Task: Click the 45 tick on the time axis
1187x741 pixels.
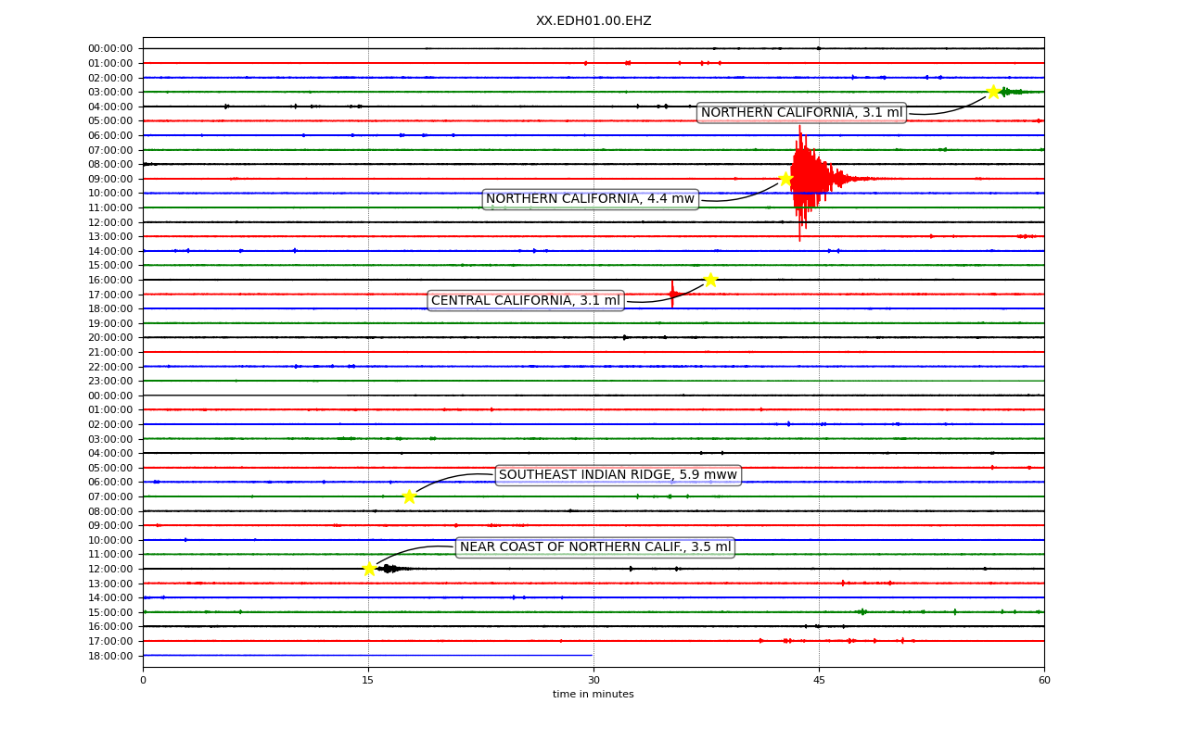Action: 819,681
